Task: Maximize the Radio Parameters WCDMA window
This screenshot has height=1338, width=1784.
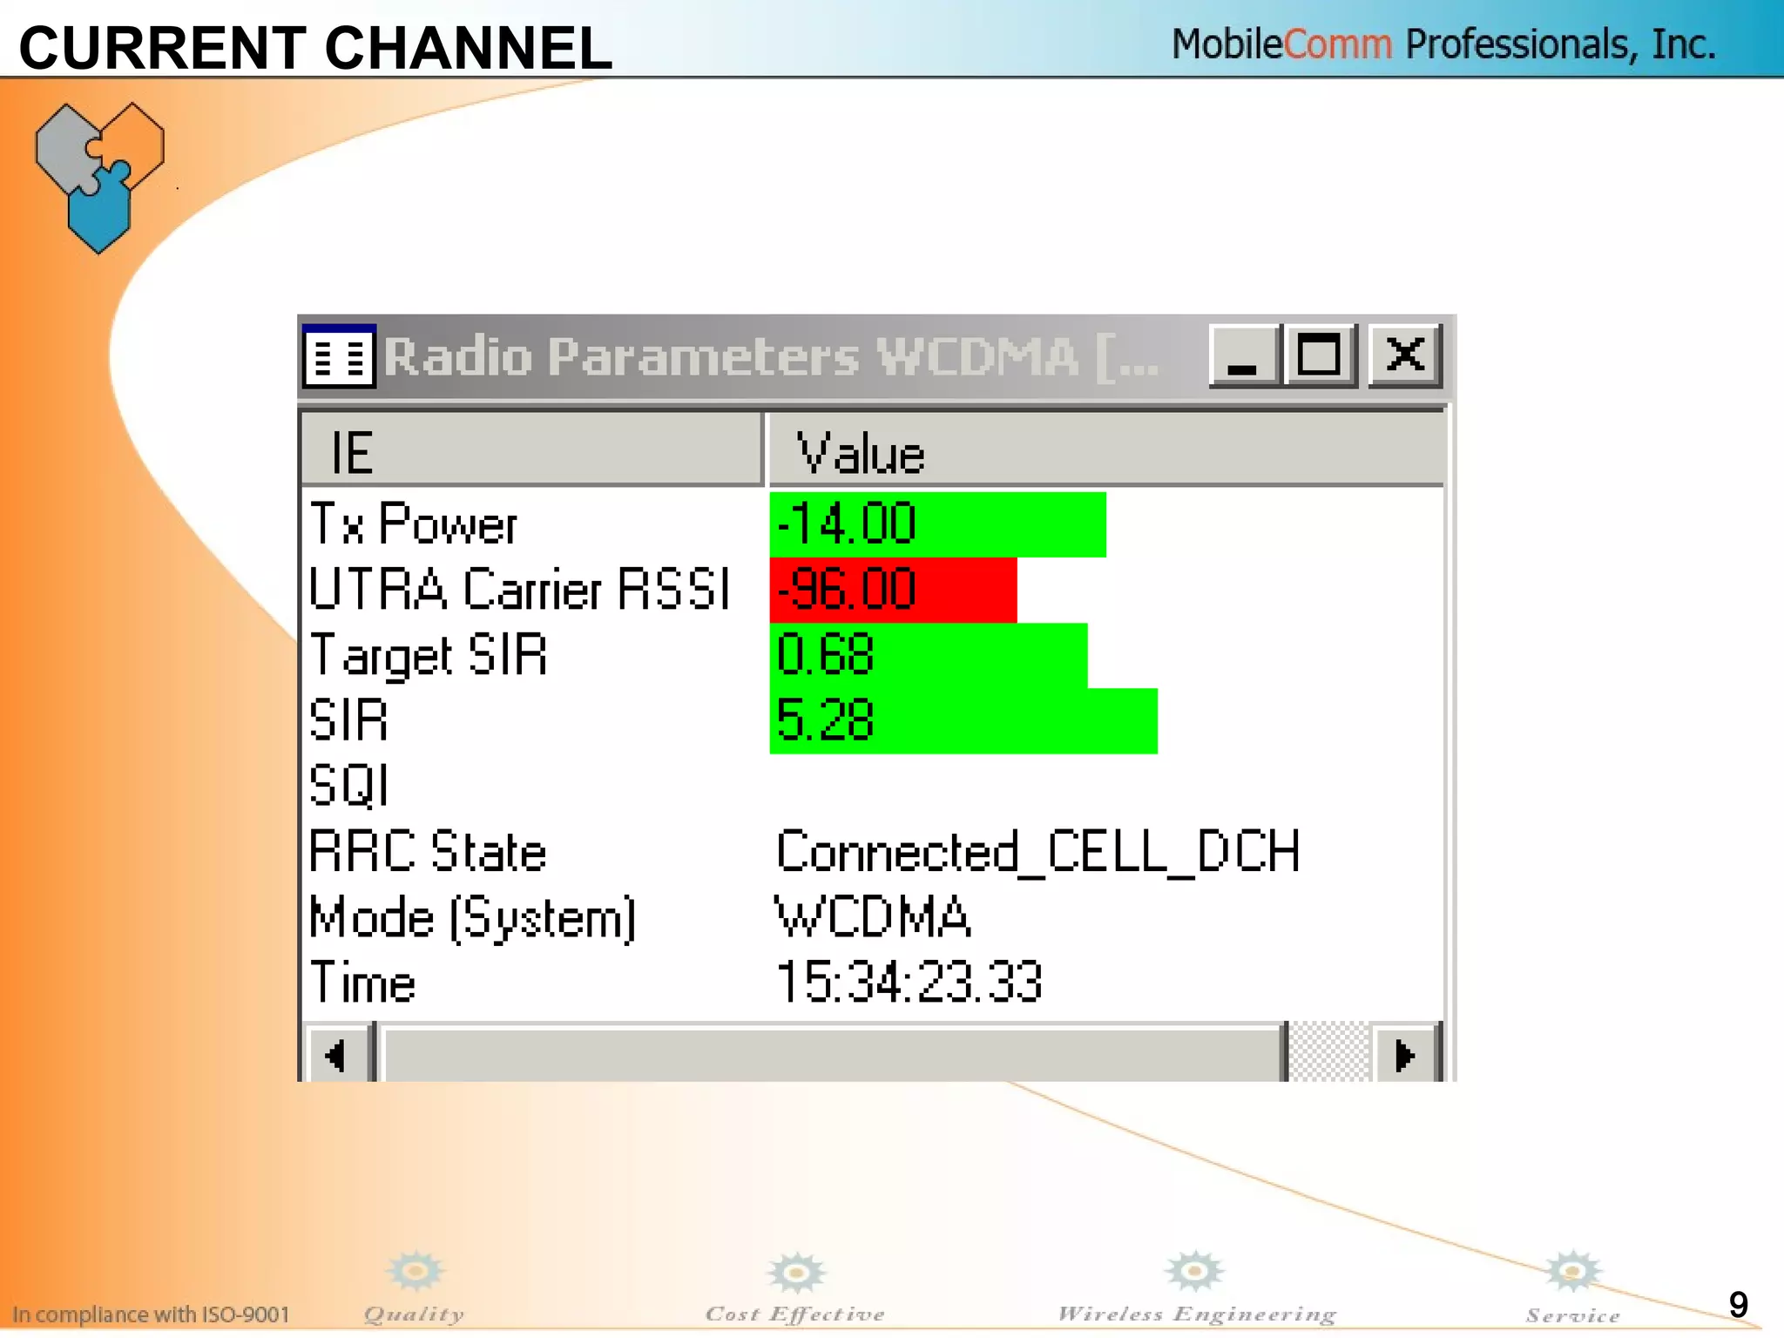Action: 1318,356
